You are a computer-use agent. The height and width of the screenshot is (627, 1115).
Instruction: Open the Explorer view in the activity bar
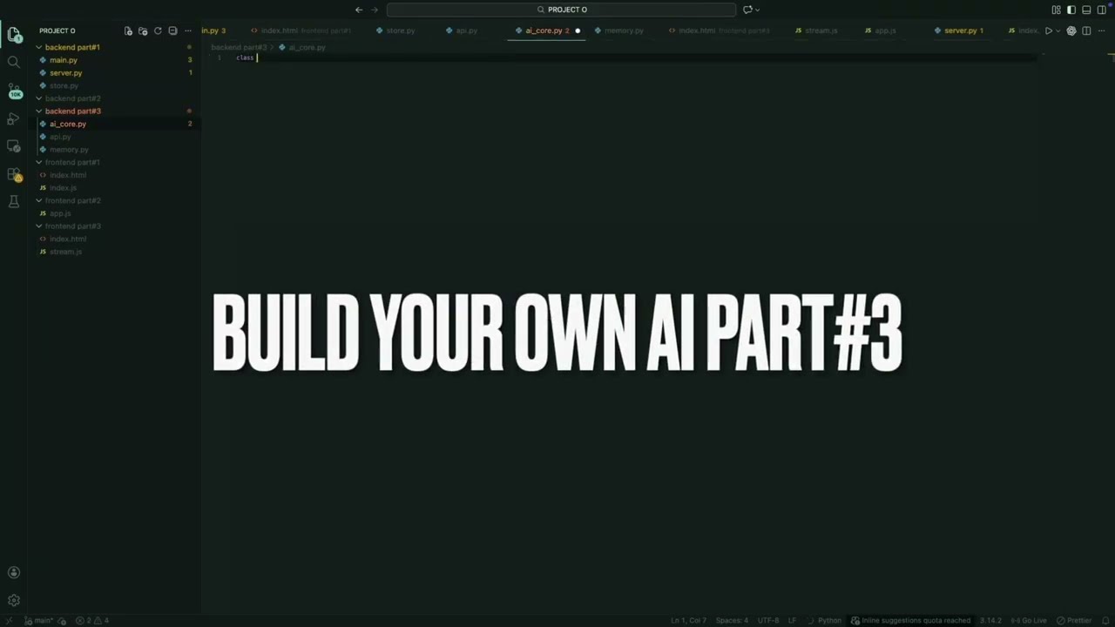click(14, 36)
